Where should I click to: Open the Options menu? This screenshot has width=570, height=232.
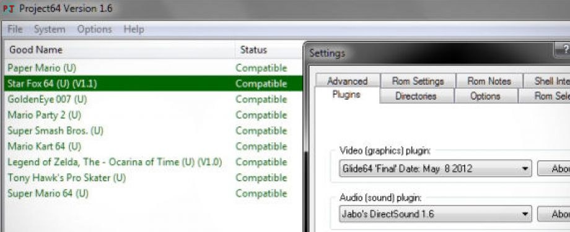click(x=95, y=30)
